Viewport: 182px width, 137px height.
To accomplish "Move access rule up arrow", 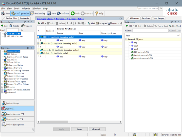I will 68,23.
